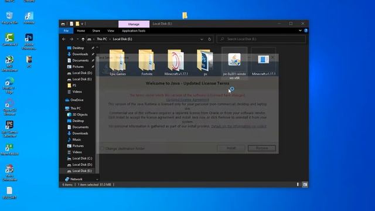This screenshot has height=211, width=375.
Task: Open pinned Desktop in Quick access
Action: coord(78,48)
